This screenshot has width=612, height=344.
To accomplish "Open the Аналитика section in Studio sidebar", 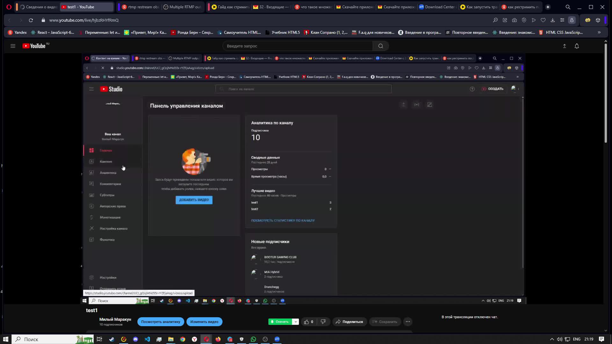I will click(108, 172).
